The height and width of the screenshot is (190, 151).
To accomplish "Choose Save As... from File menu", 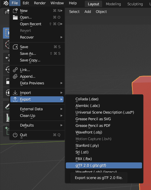I will pos(37,53).
